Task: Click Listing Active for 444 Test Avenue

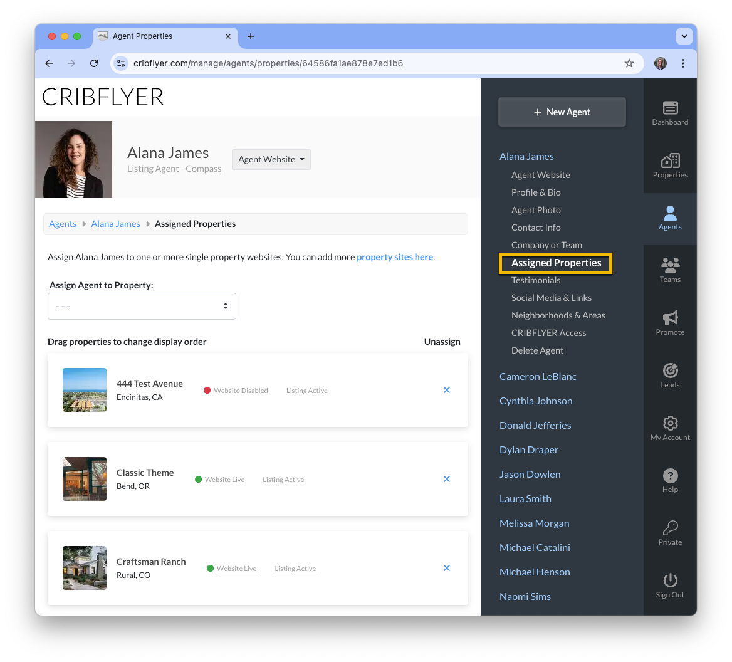Action: (x=306, y=391)
